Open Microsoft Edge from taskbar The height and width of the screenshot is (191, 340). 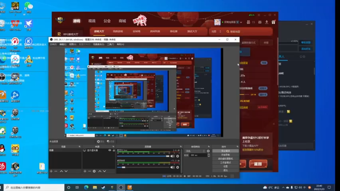tap(86, 187)
